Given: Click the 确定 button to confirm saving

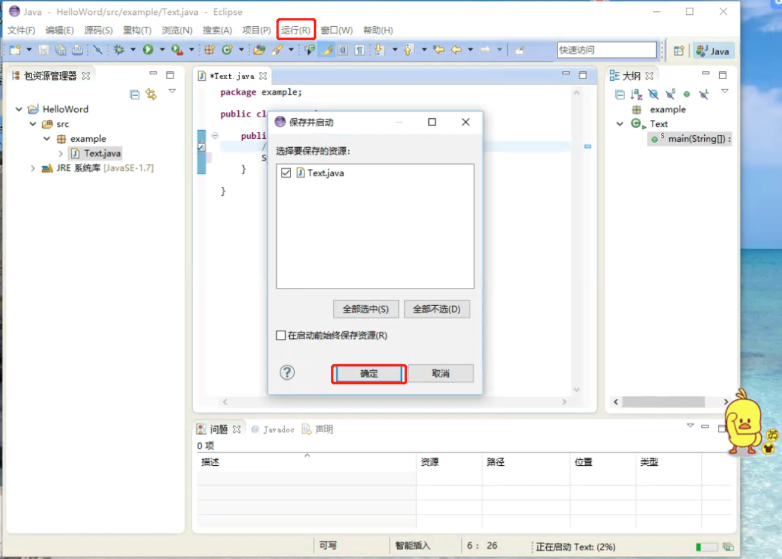Looking at the screenshot, I should (368, 373).
